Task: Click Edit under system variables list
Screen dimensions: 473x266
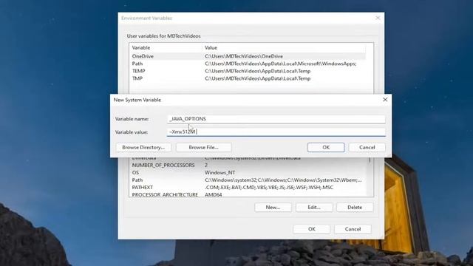Action: pos(314,207)
